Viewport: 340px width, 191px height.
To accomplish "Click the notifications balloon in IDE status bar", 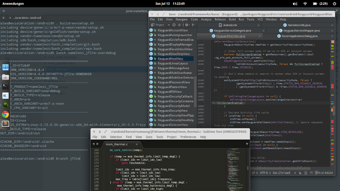I will 312,173.
